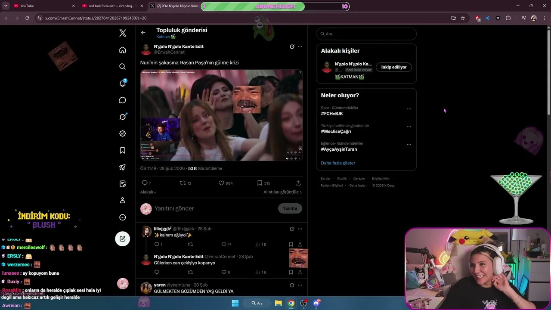Open the Explore search icon in sidebar
The image size is (551, 310).
(x=123, y=67)
